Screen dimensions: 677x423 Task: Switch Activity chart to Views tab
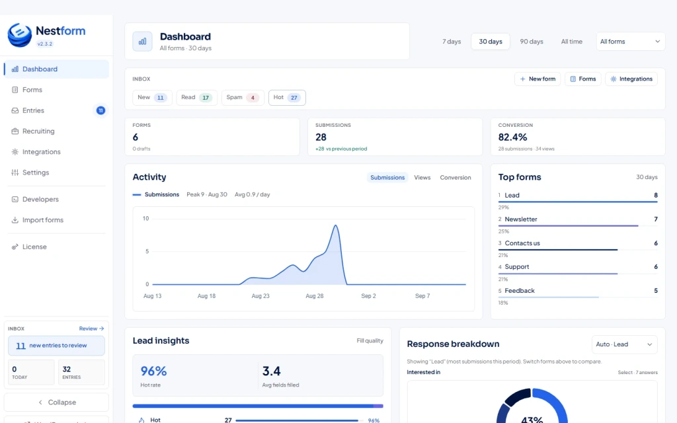422,177
